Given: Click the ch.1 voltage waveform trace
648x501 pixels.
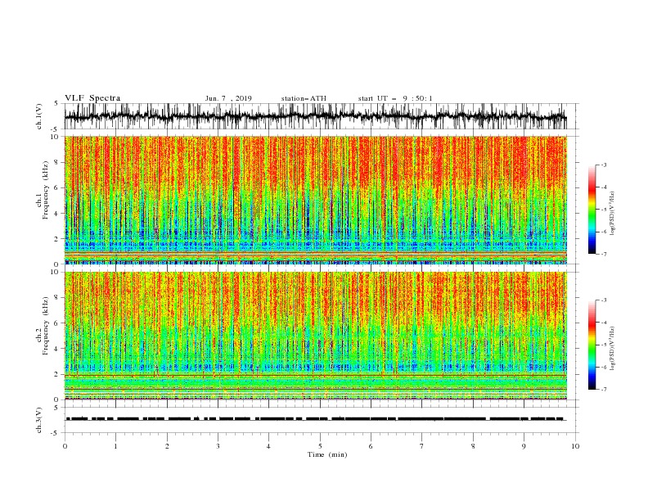Looking at the screenshot, I should pos(316,116).
